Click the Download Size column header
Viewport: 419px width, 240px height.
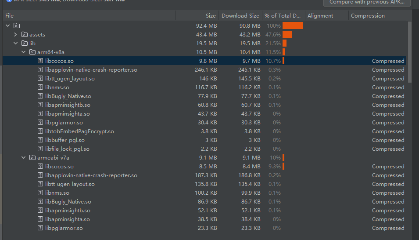(240, 16)
